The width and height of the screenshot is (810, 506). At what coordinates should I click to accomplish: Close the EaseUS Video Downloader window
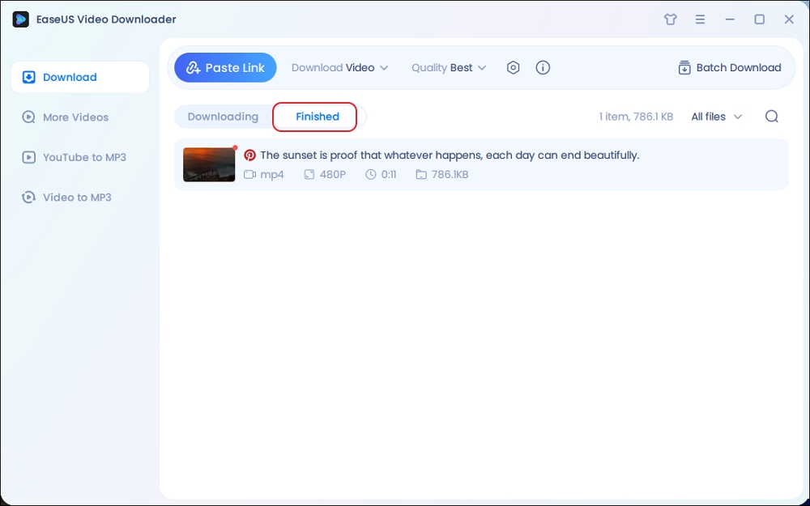pyautogui.click(x=789, y=19)
